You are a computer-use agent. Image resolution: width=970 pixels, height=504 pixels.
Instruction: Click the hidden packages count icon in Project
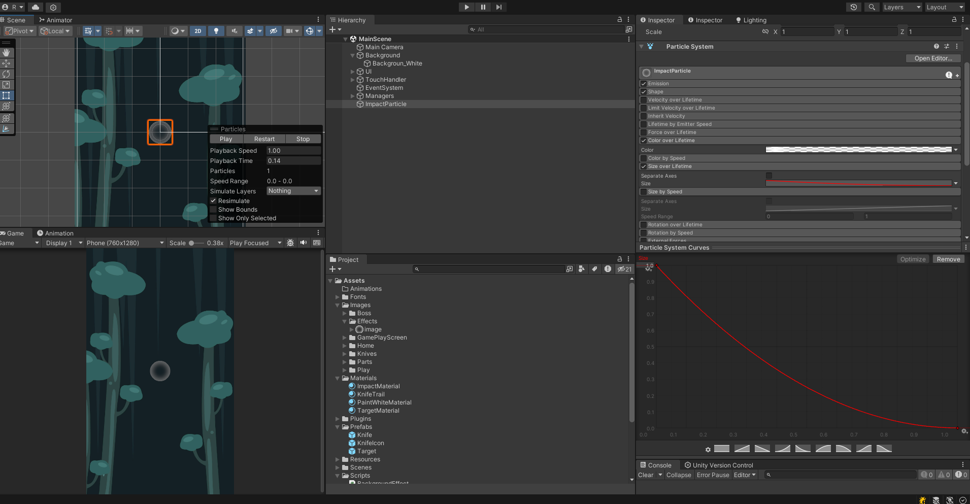point(624,269)
